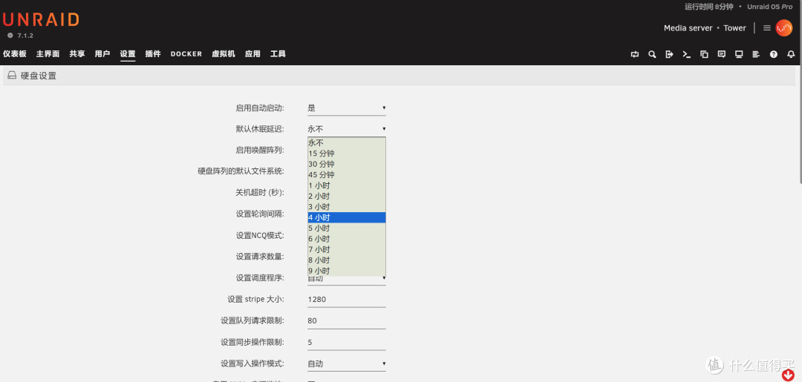802x382 pixels.
Task: Select 2 小时 from the list
Action: (346, 196)
